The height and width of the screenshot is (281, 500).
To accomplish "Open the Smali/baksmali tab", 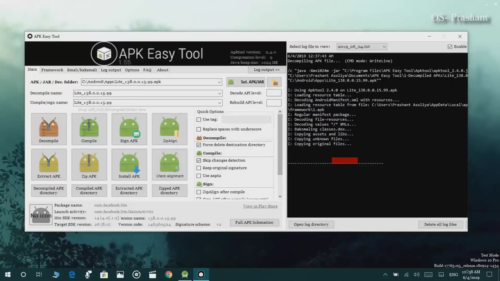I will [82, 70].
